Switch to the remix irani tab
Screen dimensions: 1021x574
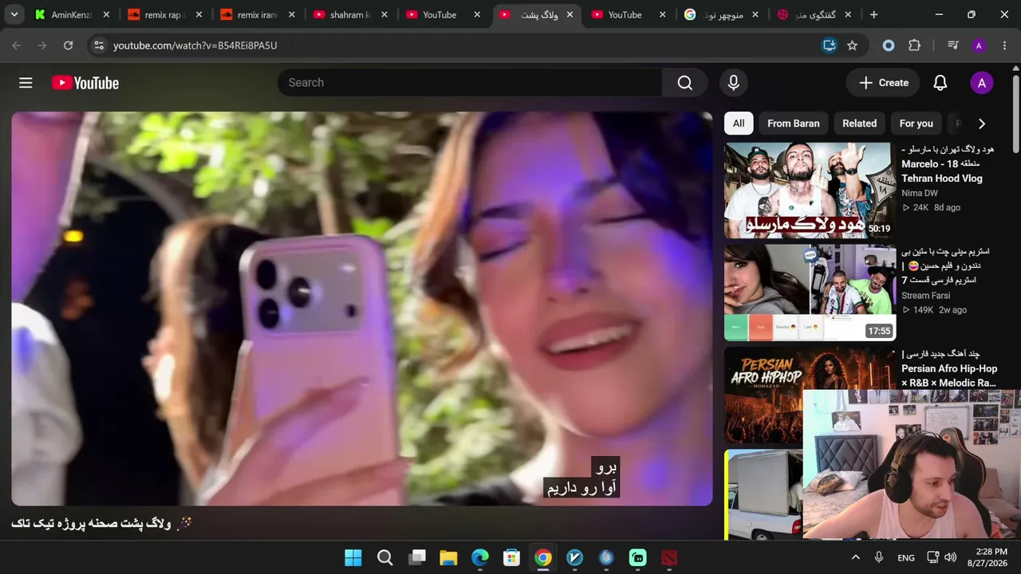pyautogui.click(x=258, y=14)
